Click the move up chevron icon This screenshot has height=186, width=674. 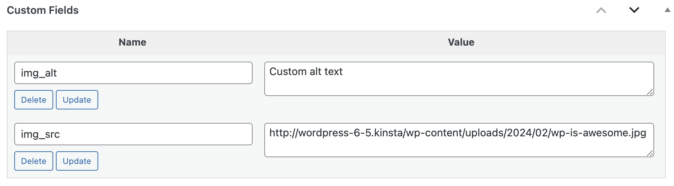(601, 10)
